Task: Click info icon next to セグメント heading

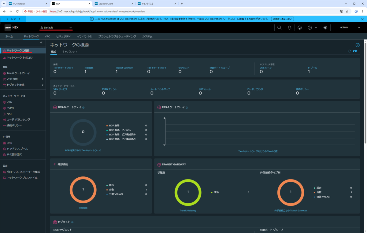Action: (72, 222)
